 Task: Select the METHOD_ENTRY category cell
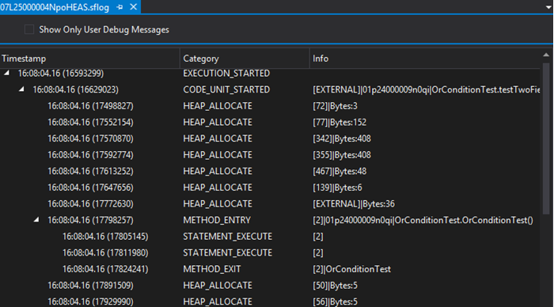(x=217, y=220)
